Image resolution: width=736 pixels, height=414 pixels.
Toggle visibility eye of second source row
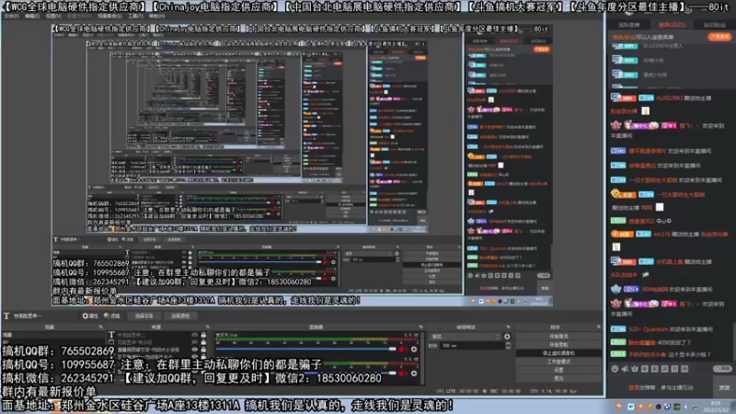[x=195, y=342]
